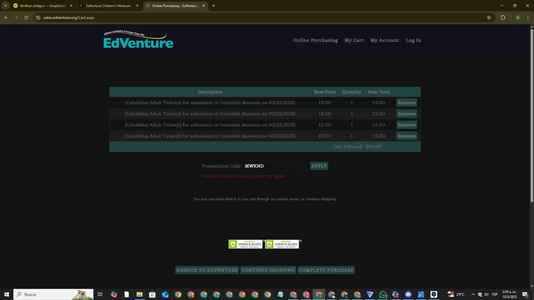The height and width of the screenshot is (300, 534).
Task: Open the volume control in system tray
Action: point(487,294)
